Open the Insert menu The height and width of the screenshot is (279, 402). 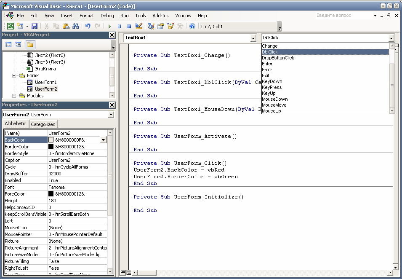click(67, 16)
